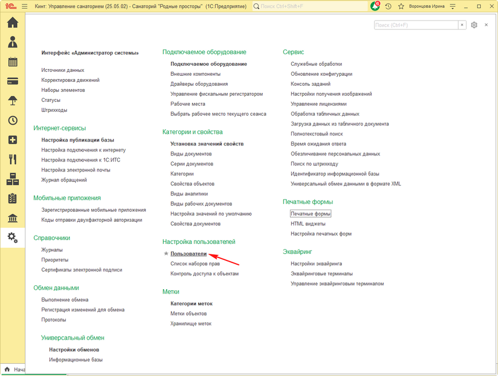Click the menu search field Поиск (Ctrl+F)
Viewport: 498px width, 376px height.
coord(416,25)
